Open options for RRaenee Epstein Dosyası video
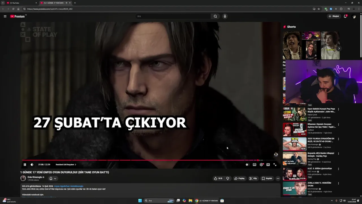Image resolution: width=362 pixels, height=204 pixels. click(338, 124)
